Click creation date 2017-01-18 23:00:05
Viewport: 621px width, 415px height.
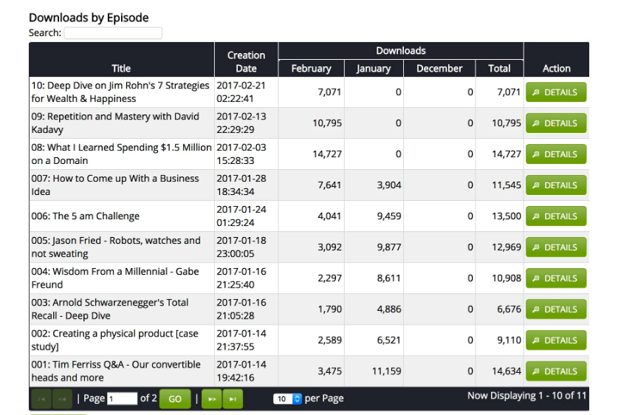click(241, 247)
